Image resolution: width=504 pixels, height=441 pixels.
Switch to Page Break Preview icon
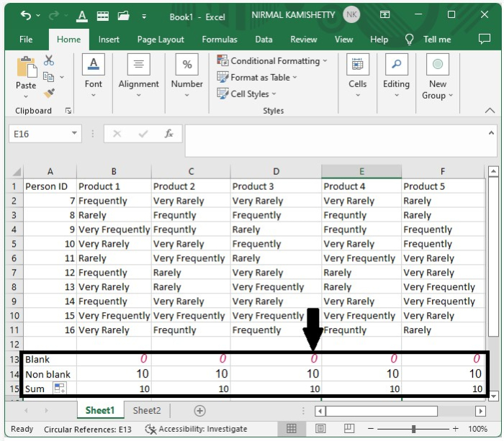(349, 429)
